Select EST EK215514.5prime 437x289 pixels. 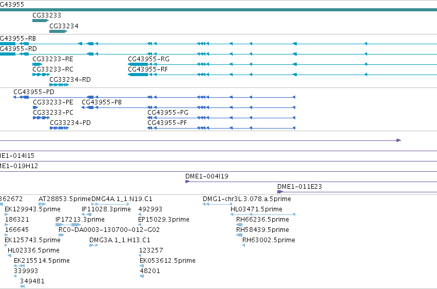tap(42, 261)
